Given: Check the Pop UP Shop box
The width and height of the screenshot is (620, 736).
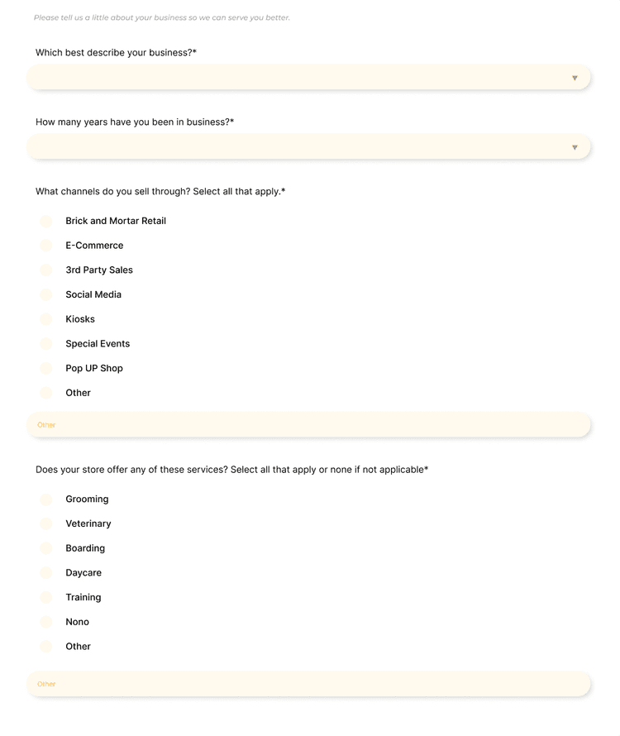Looking at the screenshot, I should [46, 368].
